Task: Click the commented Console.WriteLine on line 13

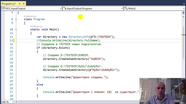Action: pyautogui.click(x=69, y=40)
